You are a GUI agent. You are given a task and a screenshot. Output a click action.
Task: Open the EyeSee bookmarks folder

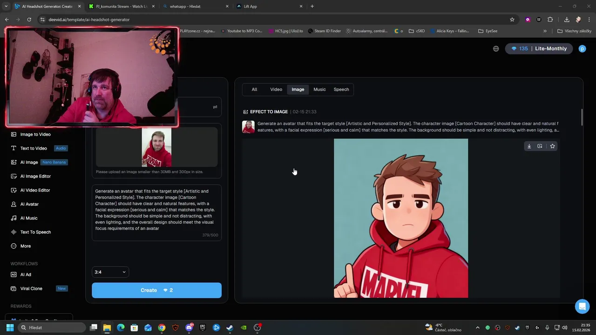488,31
